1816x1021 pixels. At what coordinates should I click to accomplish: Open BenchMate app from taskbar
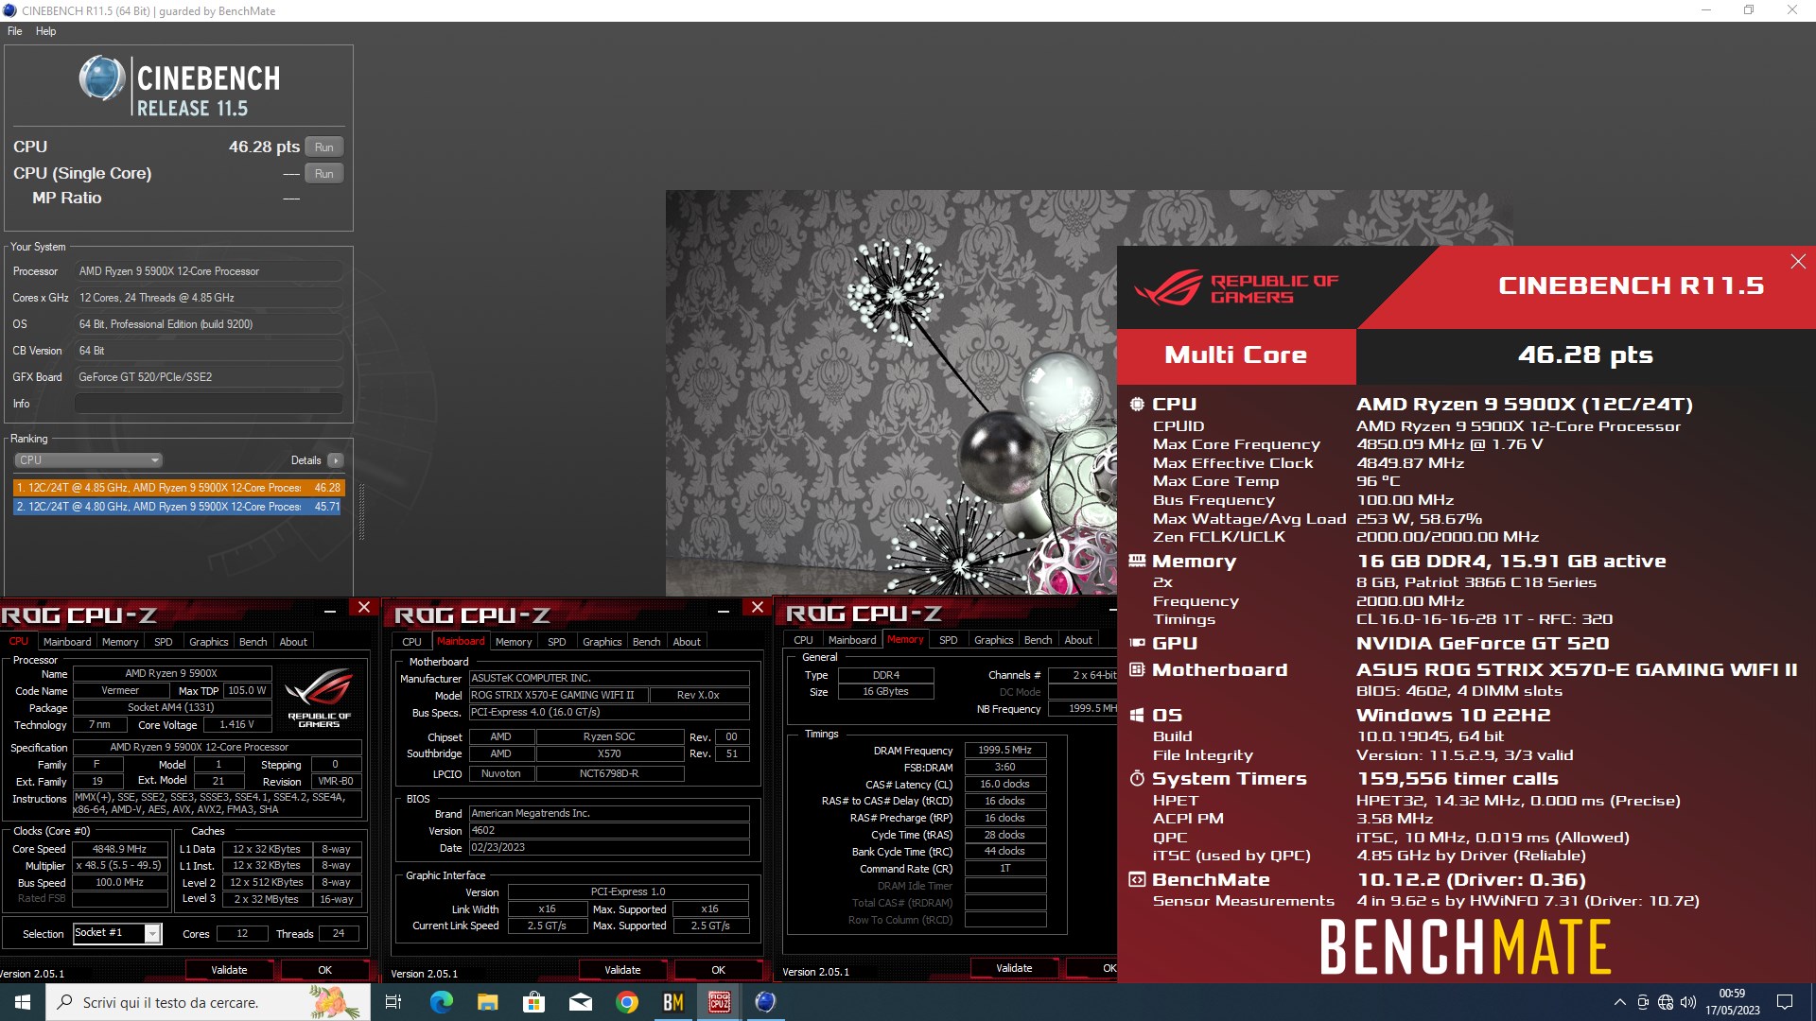673,1002
